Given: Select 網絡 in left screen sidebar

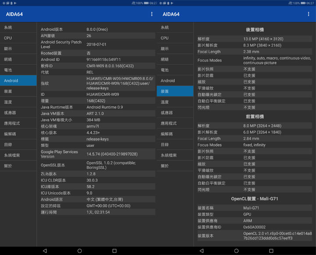Looking at the screenshot, I should tap(18, 59).
